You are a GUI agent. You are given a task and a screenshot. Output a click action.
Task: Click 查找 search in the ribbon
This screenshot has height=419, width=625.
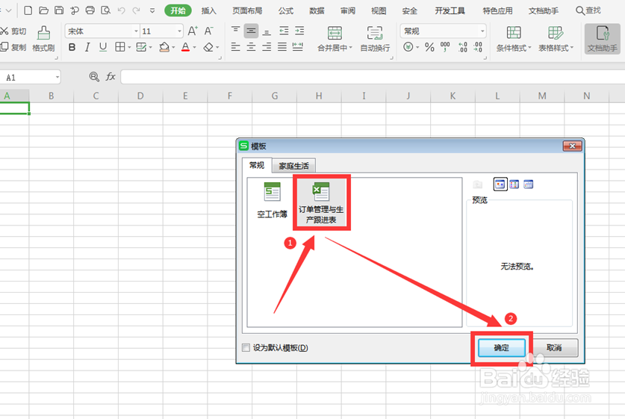click(588, 10)
